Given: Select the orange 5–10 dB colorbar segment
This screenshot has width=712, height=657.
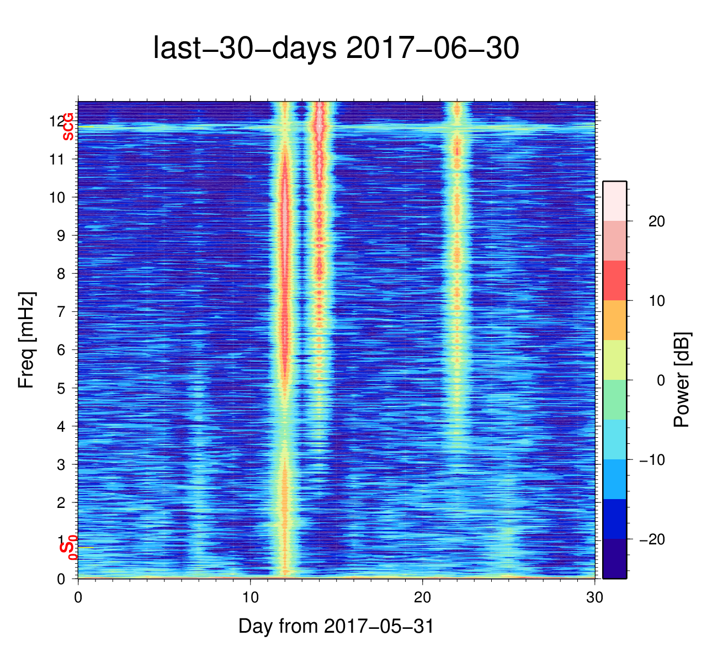Looking at the screenshot, I should click(x=614, y=320).
